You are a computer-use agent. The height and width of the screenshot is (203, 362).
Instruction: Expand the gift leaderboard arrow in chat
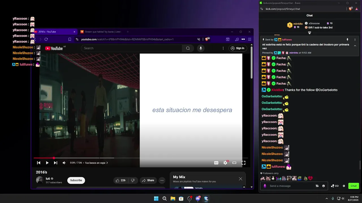pos(309,33)
